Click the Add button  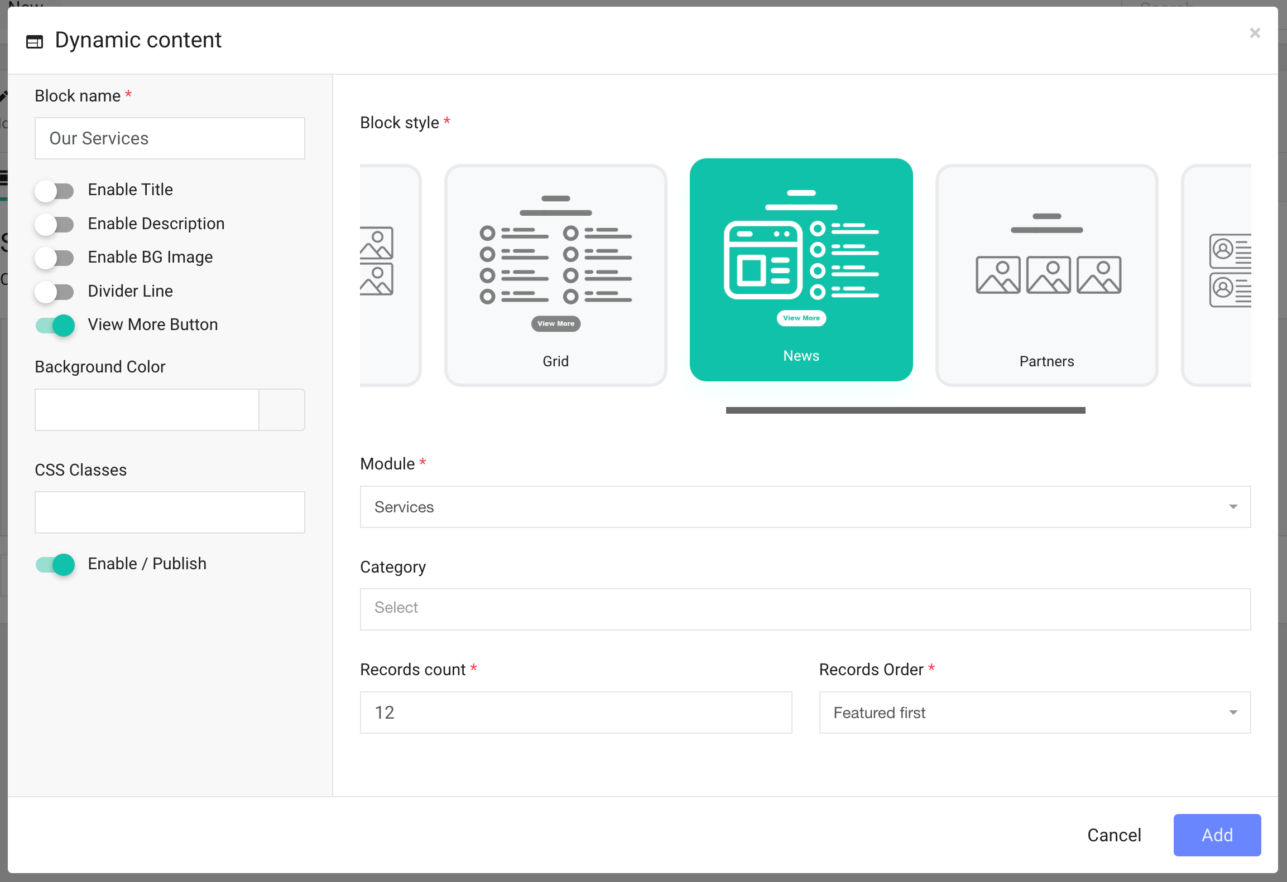point(1217,835)
